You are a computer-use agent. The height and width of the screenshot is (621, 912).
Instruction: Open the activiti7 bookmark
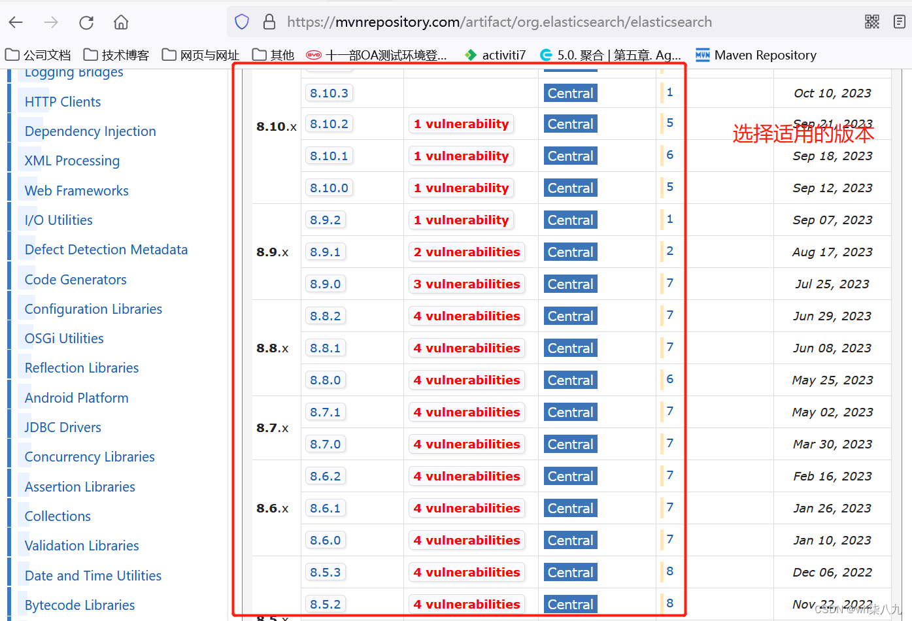[x=495, y=55]
